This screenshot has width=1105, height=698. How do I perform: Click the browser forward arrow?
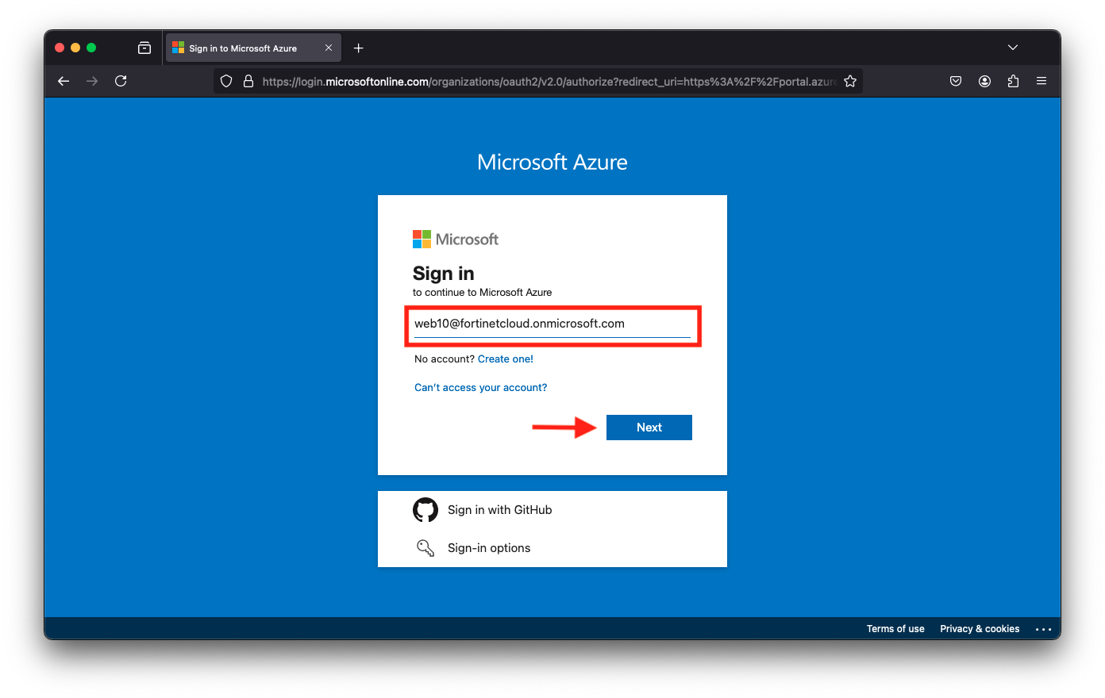pos(92,81)
